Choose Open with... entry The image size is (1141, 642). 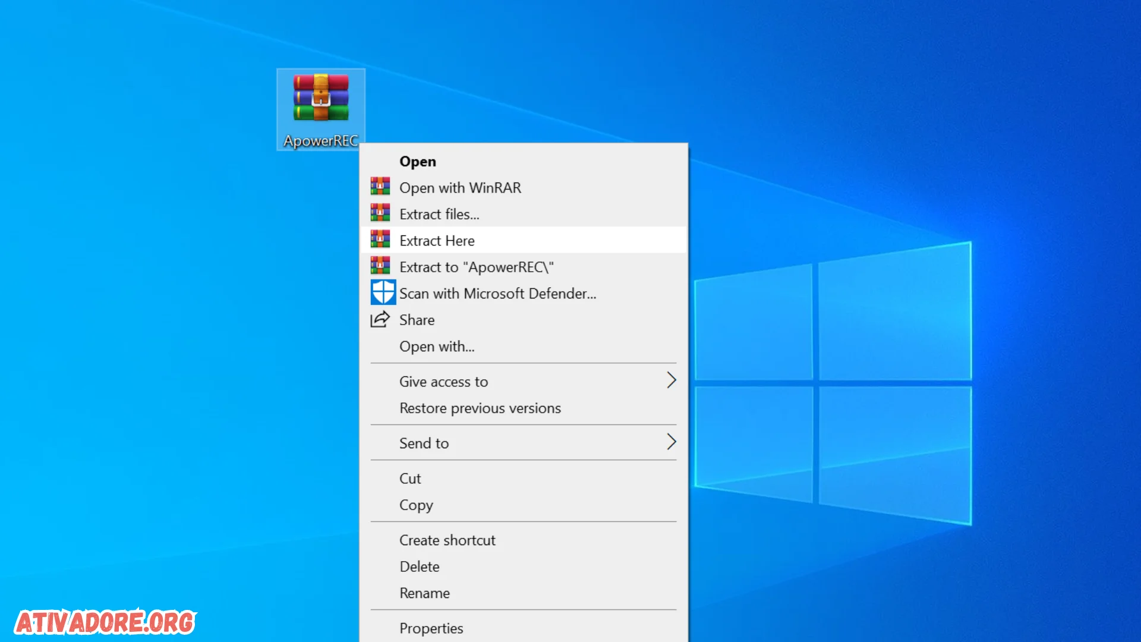[x=524, y=346]
